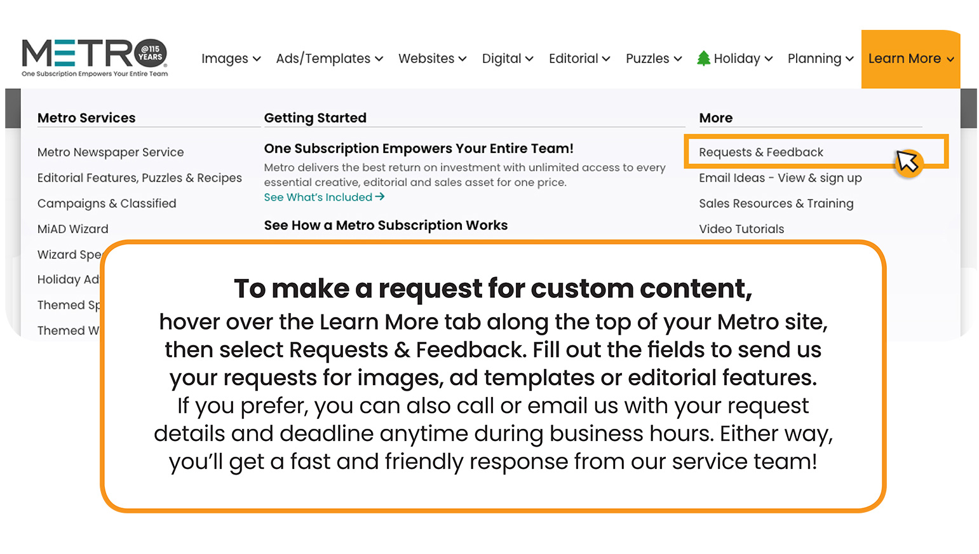The image size is (979, 554).
Task: Click Metro Newspaper Service link
Action: (111, 152)
